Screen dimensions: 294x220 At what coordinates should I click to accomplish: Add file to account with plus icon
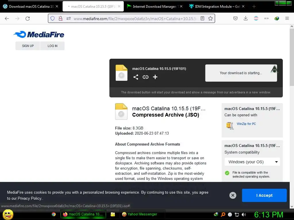[x=155, y=77]
